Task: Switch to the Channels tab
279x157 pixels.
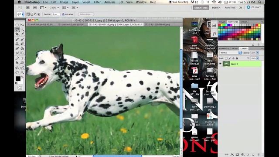Action: [224, 48]
